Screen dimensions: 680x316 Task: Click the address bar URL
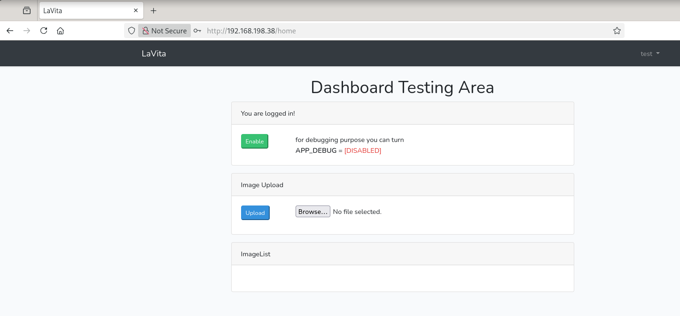(x=251, y=31)
